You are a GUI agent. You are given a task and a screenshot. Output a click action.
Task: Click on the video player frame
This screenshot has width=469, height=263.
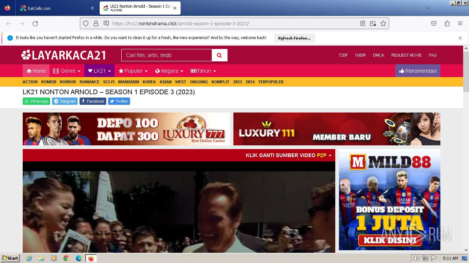click(179, 207)
